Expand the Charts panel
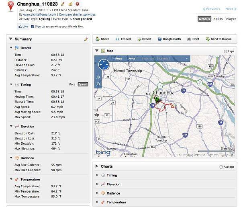This screenshot has height=207, width=241. [97, 166]
